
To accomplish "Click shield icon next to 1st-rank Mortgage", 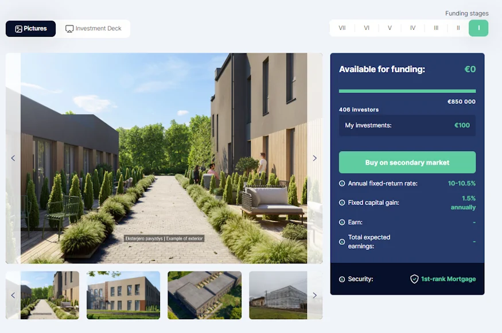I will pos(414,279).
